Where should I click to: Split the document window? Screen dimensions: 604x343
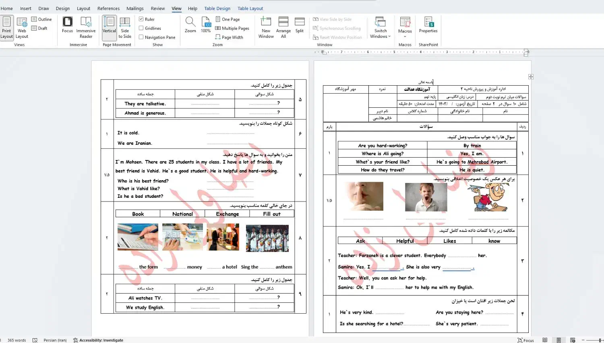click(x=299, y=25)
